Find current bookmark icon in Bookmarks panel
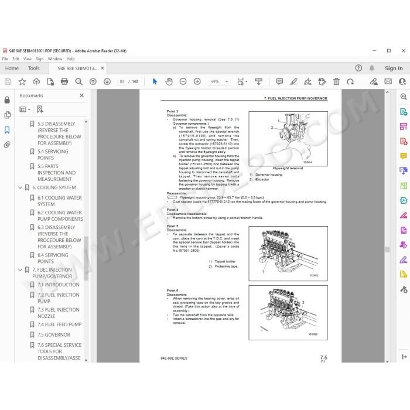Screen dimensions: 410x410 (40, 109)
